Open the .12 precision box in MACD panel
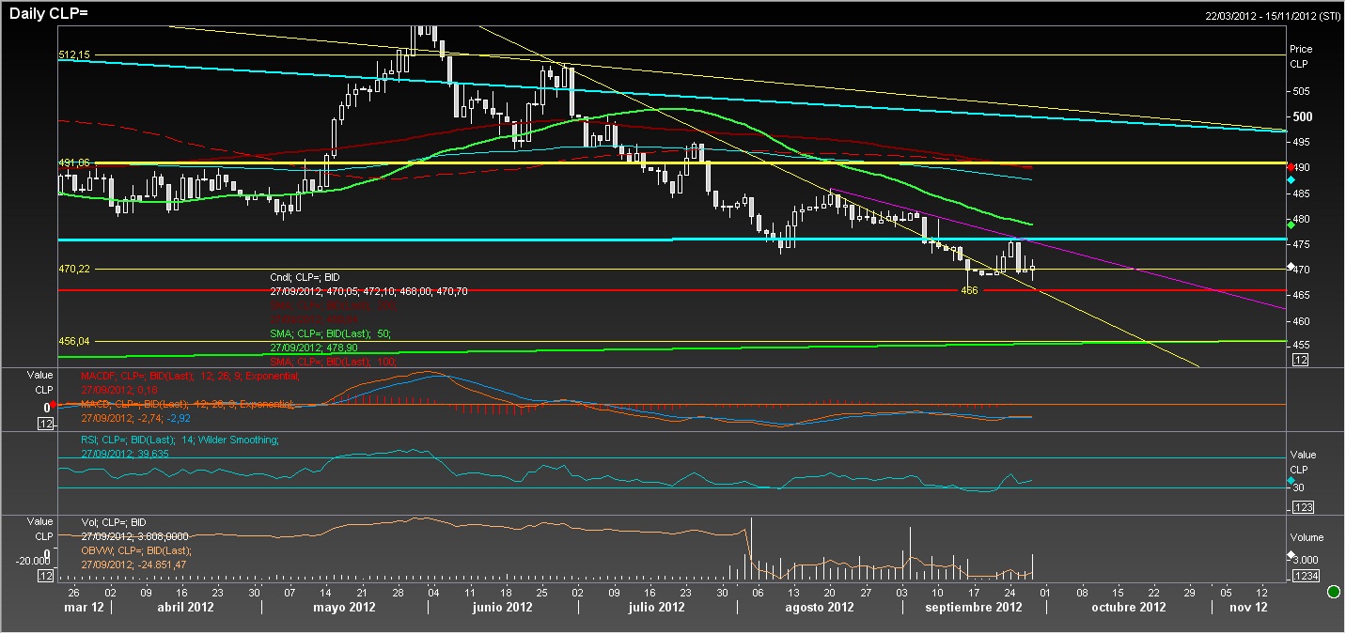This screenshot has width=1346, height=634. coord(44,424)
